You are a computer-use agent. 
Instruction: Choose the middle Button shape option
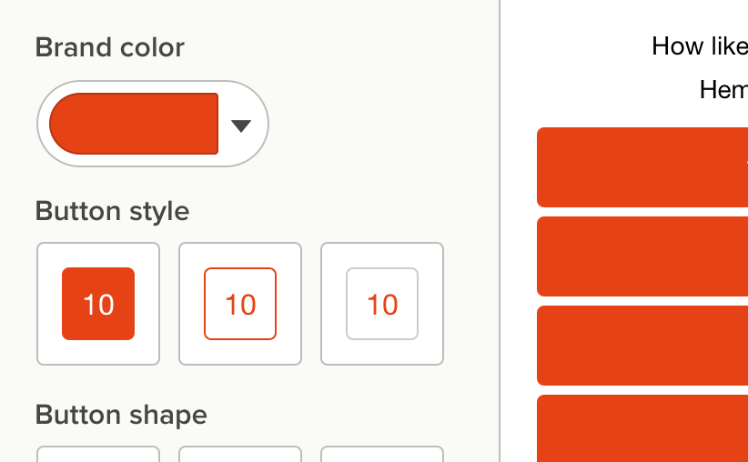point(240,454)
